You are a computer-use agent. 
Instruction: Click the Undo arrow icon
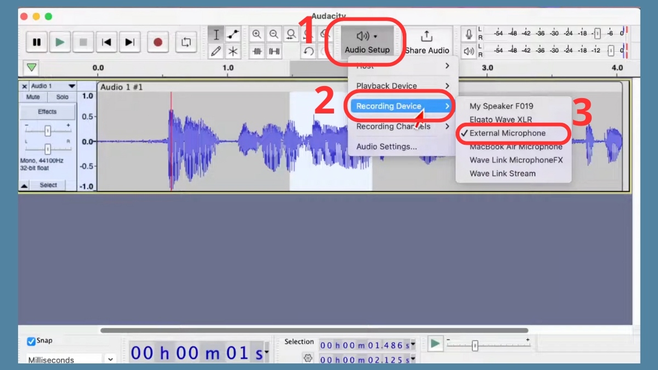coord(309,52)
